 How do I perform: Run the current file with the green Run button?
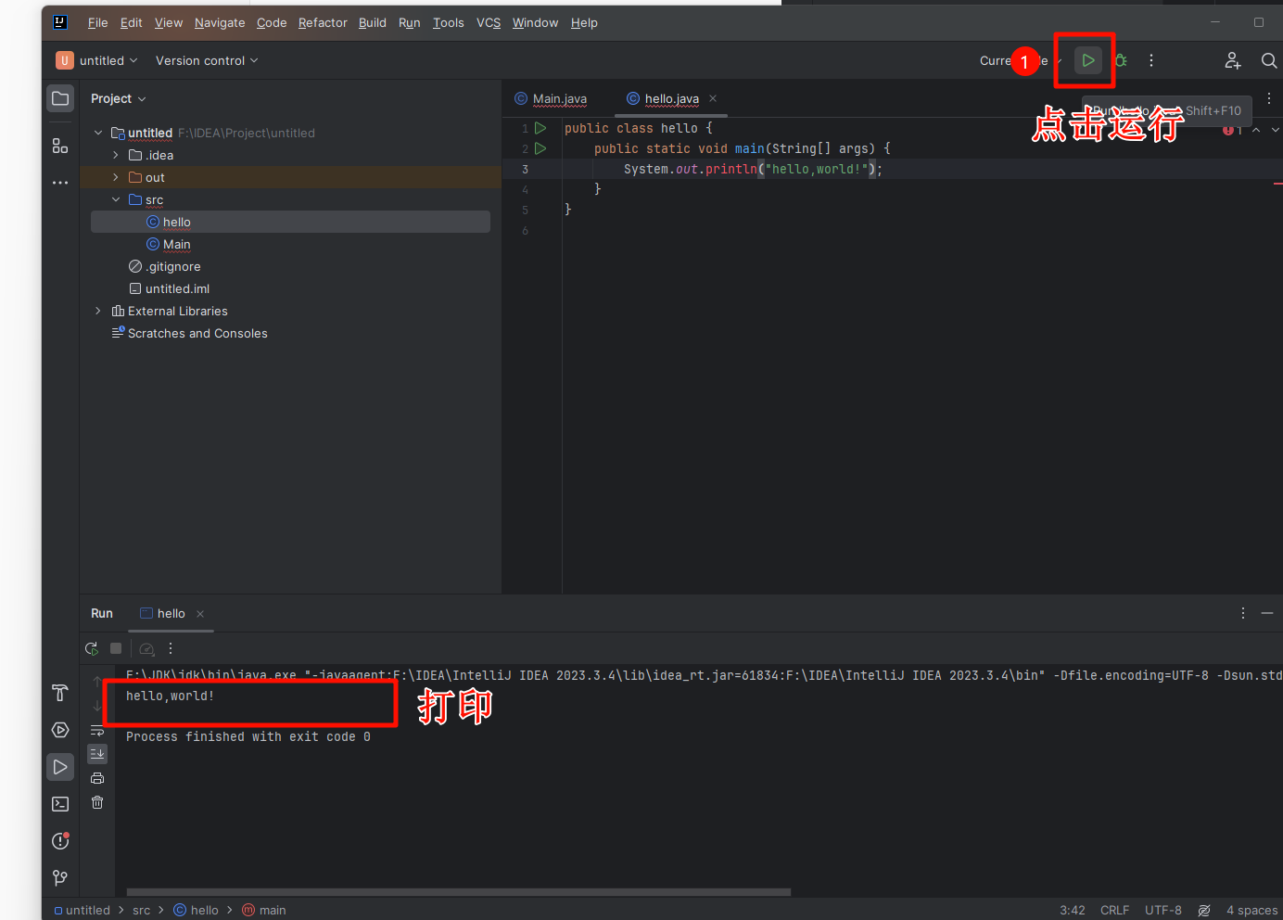pos(1088,60)
